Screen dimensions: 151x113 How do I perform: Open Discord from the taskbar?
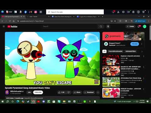(44, 101)
